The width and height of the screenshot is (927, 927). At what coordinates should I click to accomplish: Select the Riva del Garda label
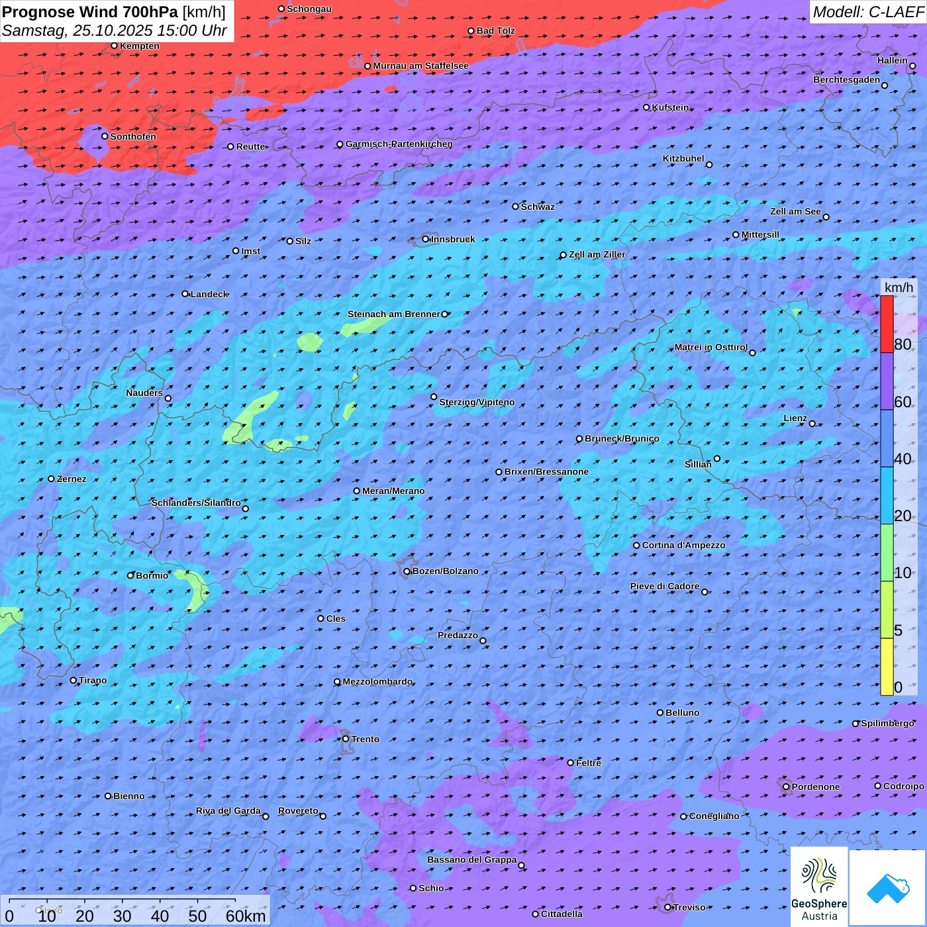(228, 810)
